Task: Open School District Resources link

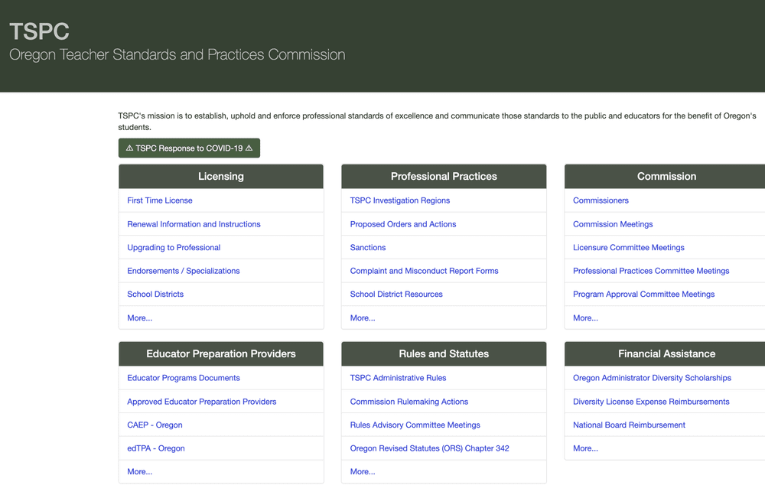Action: tap(396, 295)
